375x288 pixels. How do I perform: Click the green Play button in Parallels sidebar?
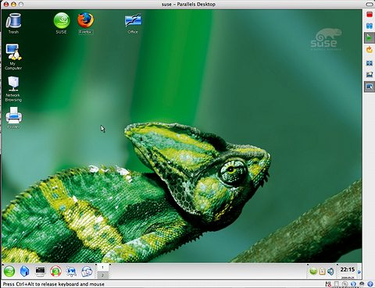[370, 38]
